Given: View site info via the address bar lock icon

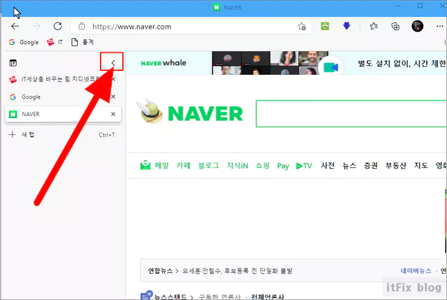Looking at the screenshot, I should pos(82,26).
